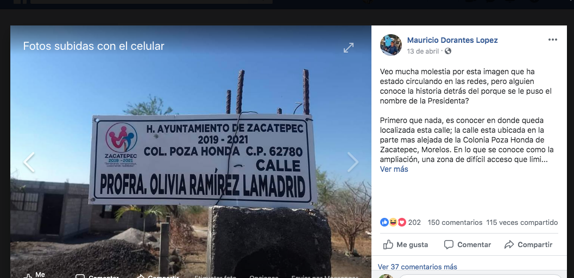Image resolution: width=574 pixels, height=278 pixels.
Task: Show the 150 comentarios list
Action: [455, 223]
